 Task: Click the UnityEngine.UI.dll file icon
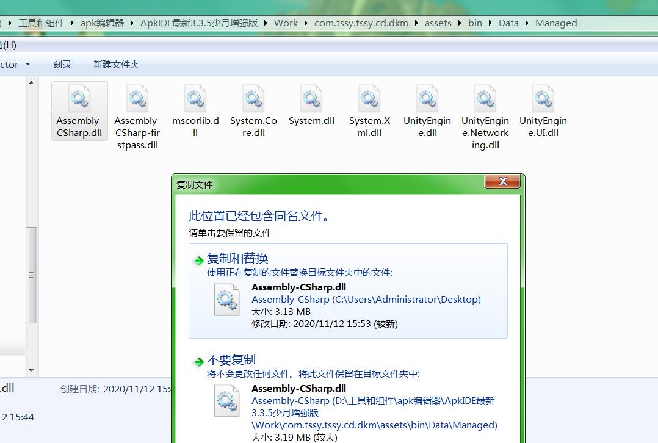pyautogui.click(x=543, y=99)
